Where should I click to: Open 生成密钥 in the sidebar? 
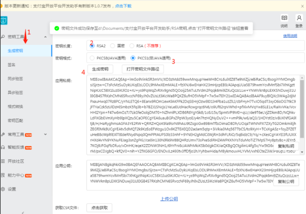[x=26, y=51]
